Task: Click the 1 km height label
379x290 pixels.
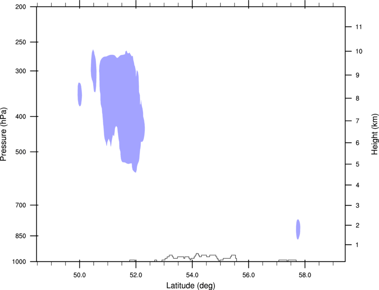Action: (x=358, y=245)
